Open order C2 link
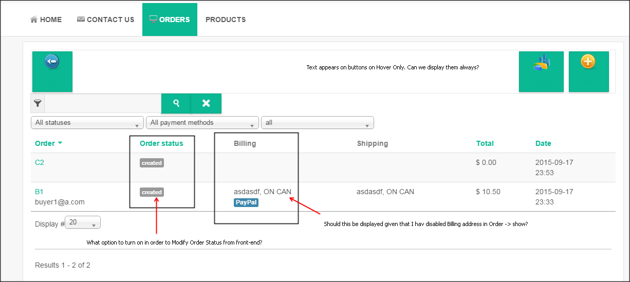This screenshot has width=630, height=282. click(40, 162)
